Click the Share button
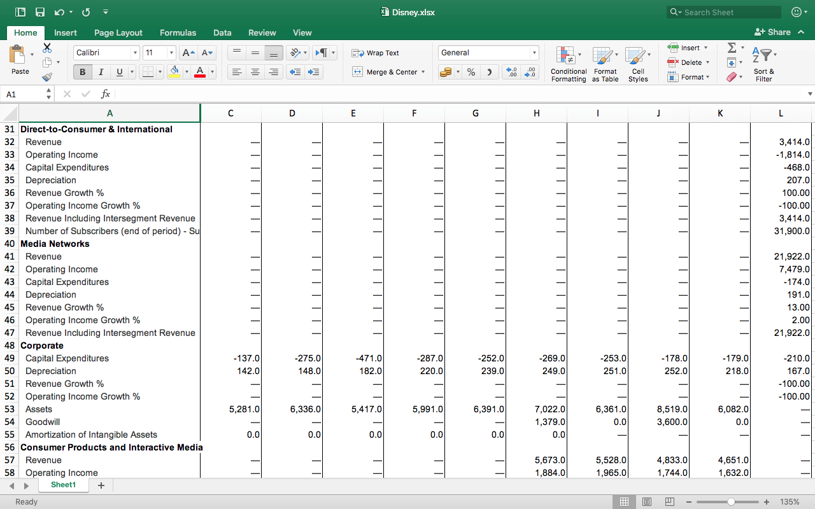The image size is (815, 509). click(x=772, y=32)
